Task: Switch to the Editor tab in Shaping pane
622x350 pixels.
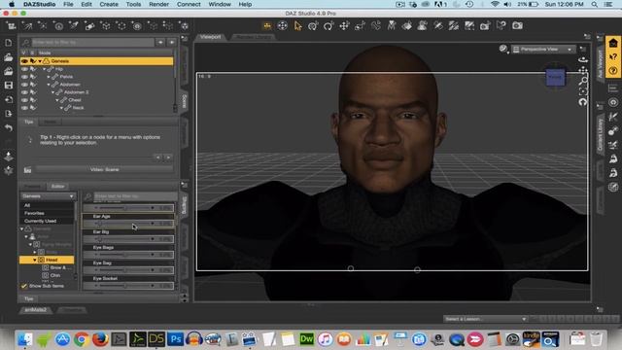Action: coord(58,186)
